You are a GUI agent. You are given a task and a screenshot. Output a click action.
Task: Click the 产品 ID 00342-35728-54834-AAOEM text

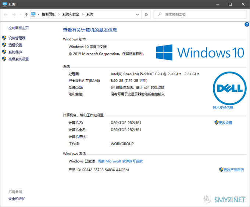(99, 170)
